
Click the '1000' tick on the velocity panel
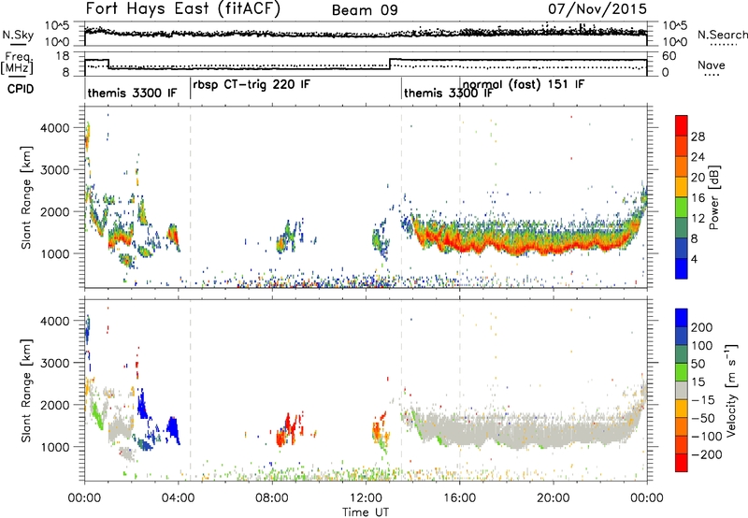point(54,447)
